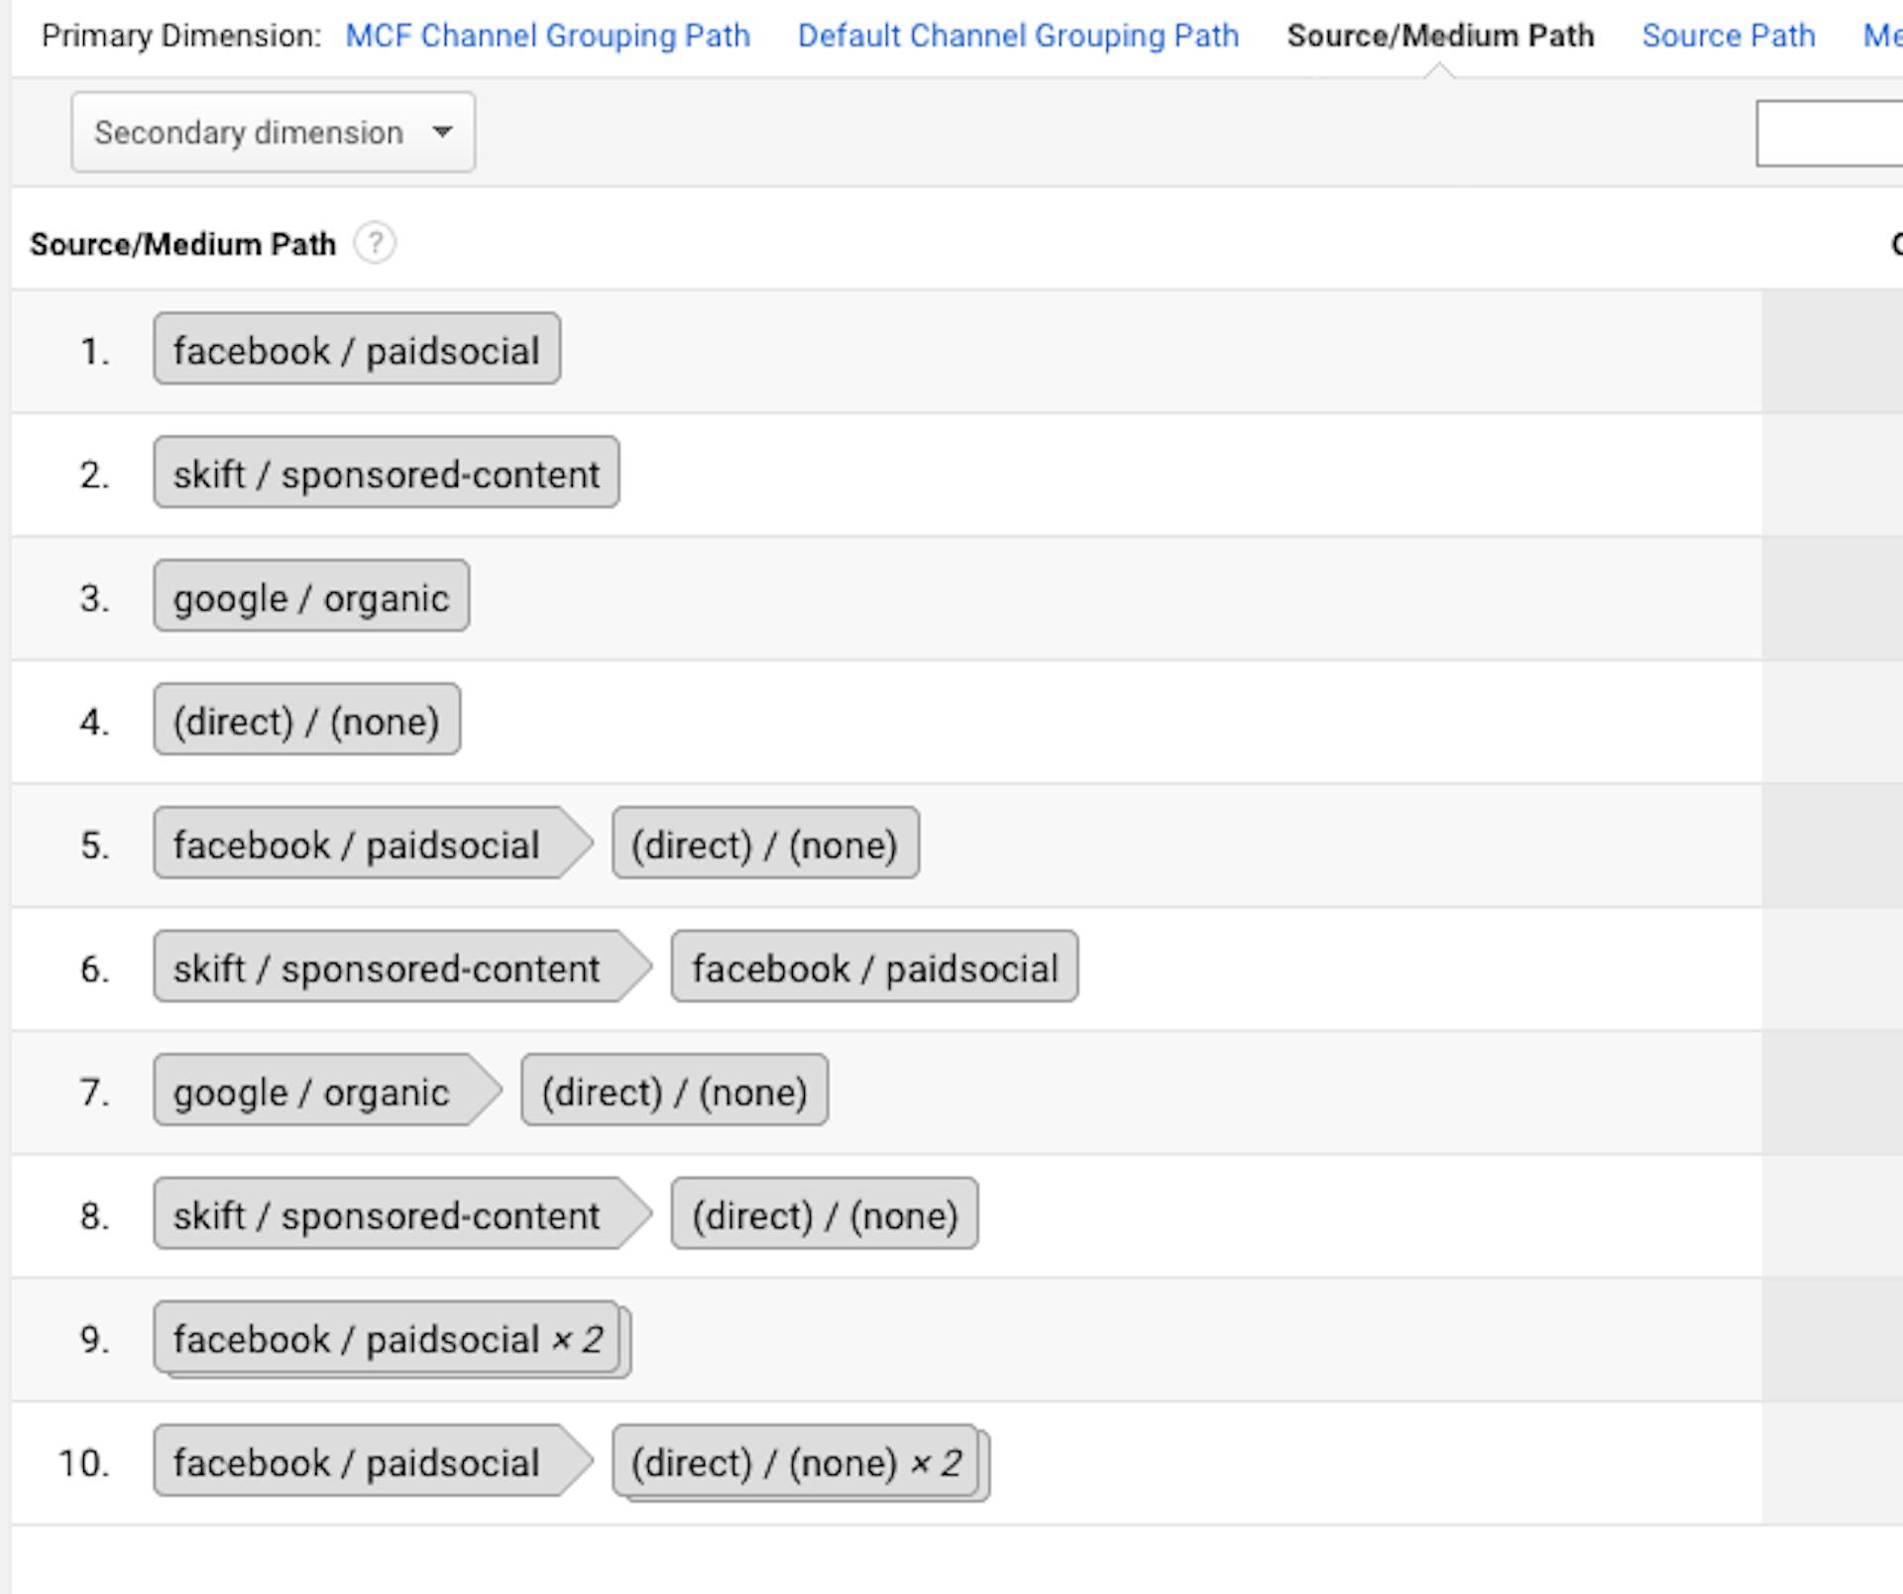Click (direct) / (none) chip in row 7

point(675,1090)
